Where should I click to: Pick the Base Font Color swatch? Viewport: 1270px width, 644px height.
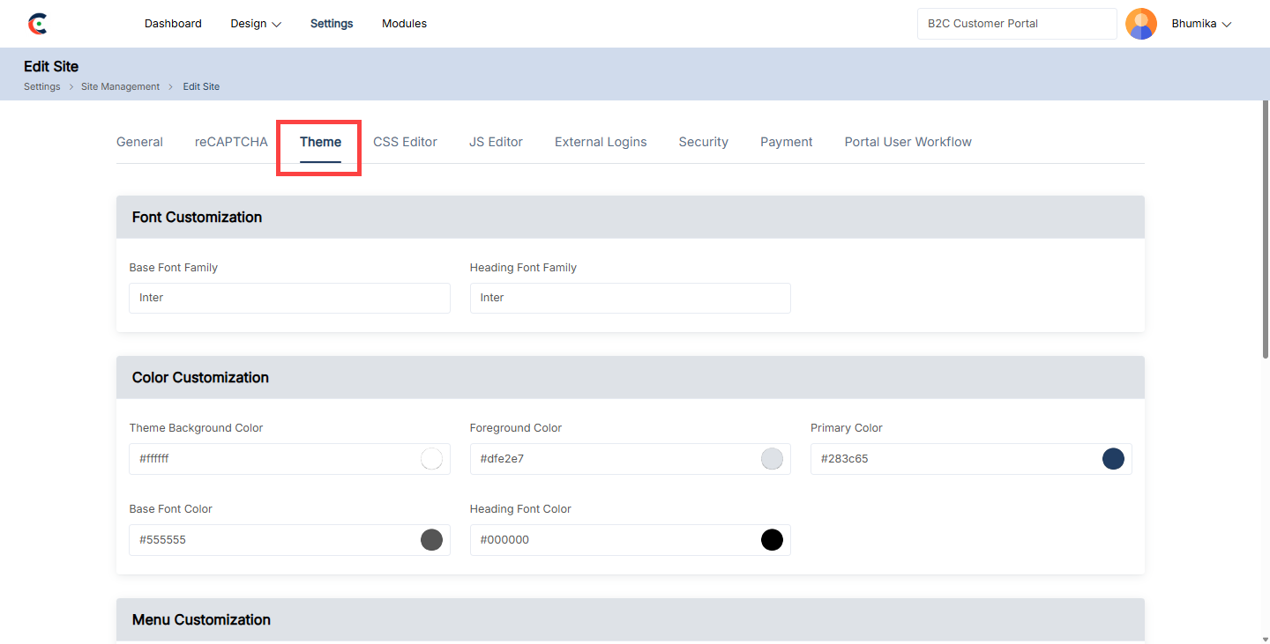tap(431, 540)
